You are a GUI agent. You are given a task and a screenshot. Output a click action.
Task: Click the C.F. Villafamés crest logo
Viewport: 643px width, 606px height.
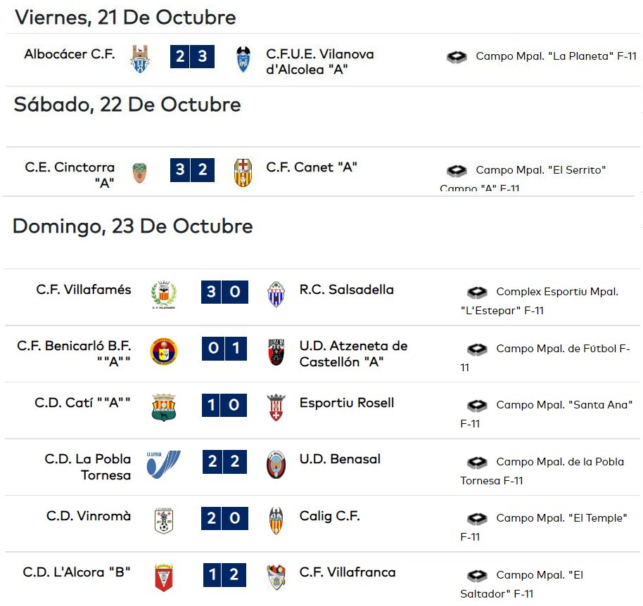pyautogui.click(x=164, y=295)
